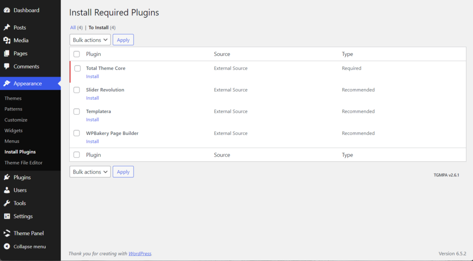Image resolution: width=473 pixels, height=261 pixels.
Task: Click the TGMPA v2.6.1 version text
Action: 446,175
